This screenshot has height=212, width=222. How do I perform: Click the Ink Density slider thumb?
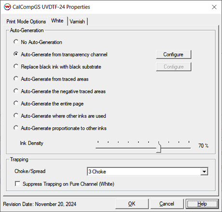pos(159,148)
